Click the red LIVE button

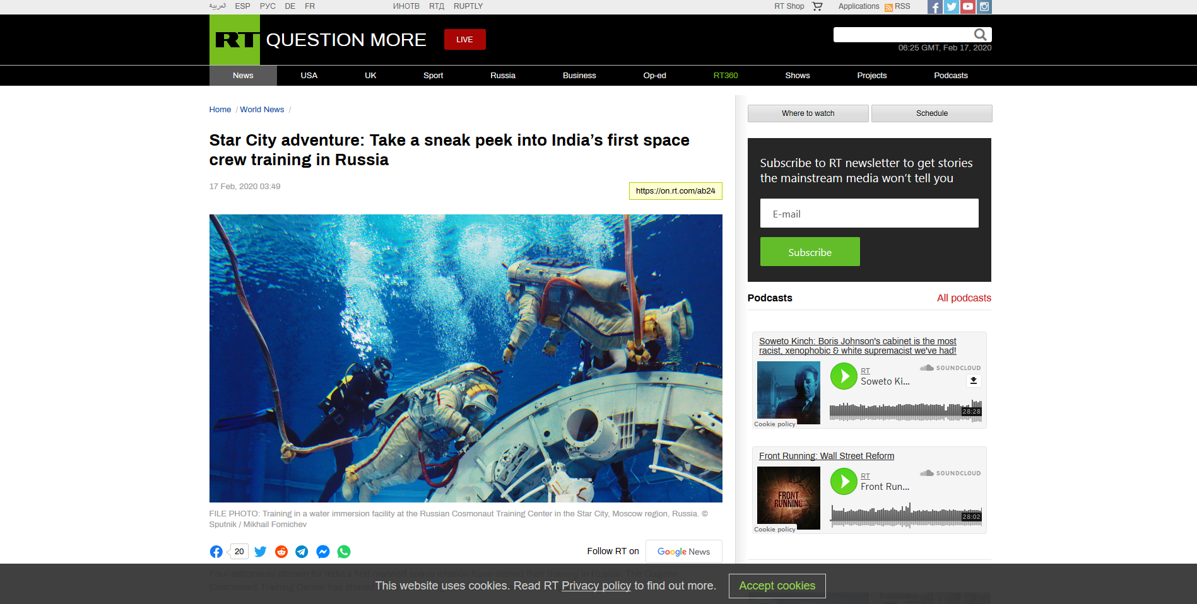(x=465, y=40)
